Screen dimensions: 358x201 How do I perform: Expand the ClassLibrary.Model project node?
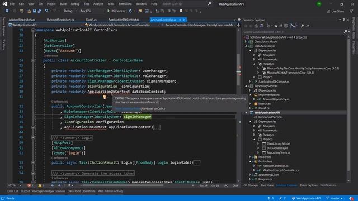pyautogui.click(x=246, y=42)
